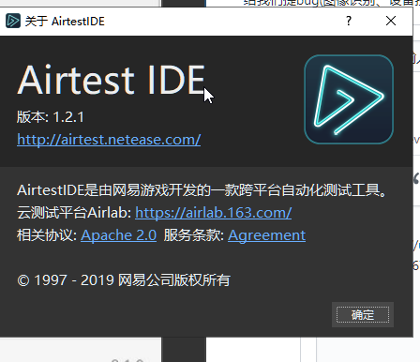The image size is (420, 362).
Task: Click the help question mark button
Action: click(x=349, y=21)
